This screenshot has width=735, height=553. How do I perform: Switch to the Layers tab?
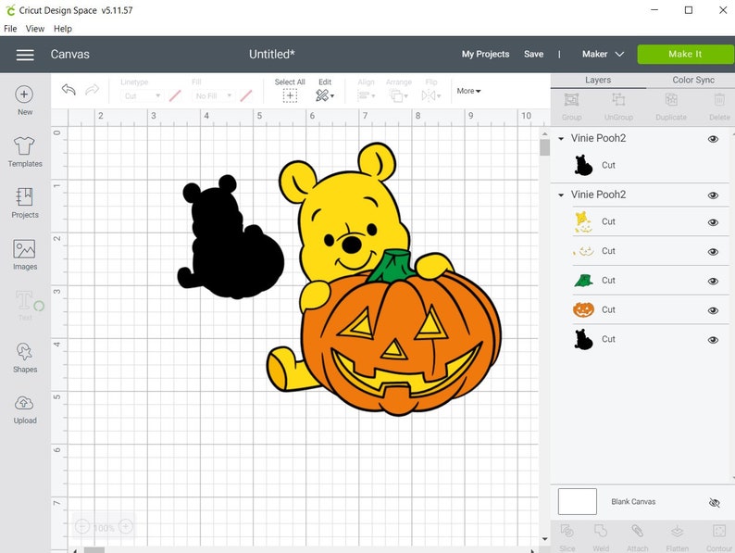tap(598, 81)
